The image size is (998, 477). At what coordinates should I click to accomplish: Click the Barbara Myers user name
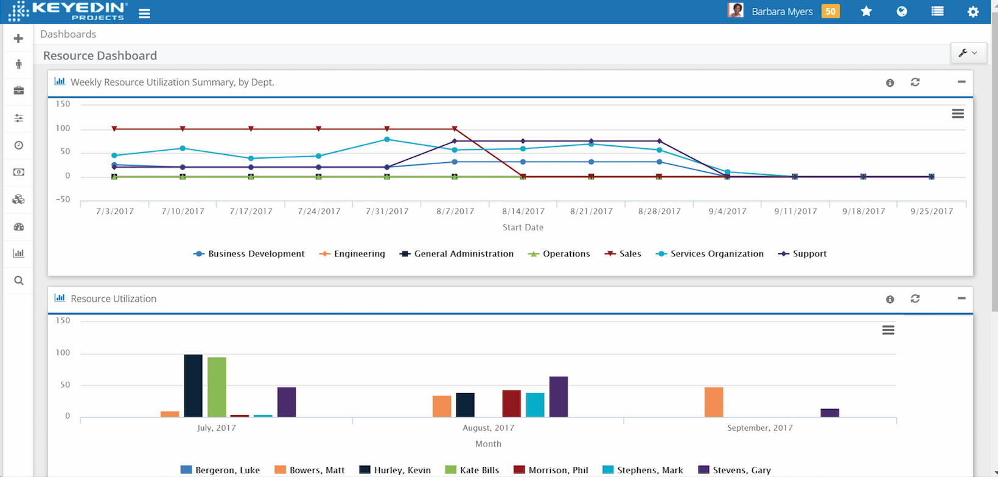point(782,12)
